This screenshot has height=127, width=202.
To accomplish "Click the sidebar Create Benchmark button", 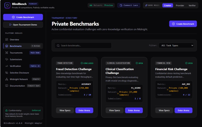I will (23, 17).
